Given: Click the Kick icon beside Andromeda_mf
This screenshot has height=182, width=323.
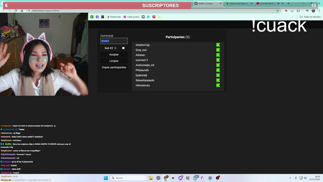Looking at the screenshot, I should click(x=218, y=65).
